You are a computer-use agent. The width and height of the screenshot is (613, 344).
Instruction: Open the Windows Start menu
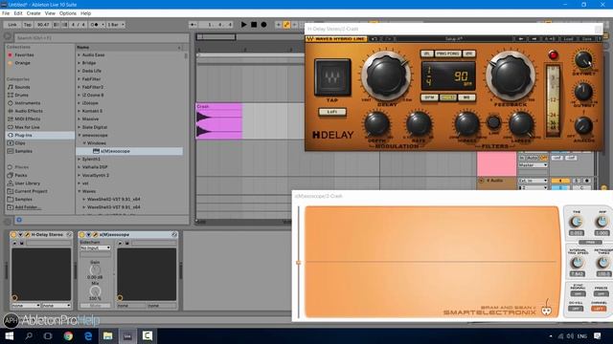pos(9,335)
